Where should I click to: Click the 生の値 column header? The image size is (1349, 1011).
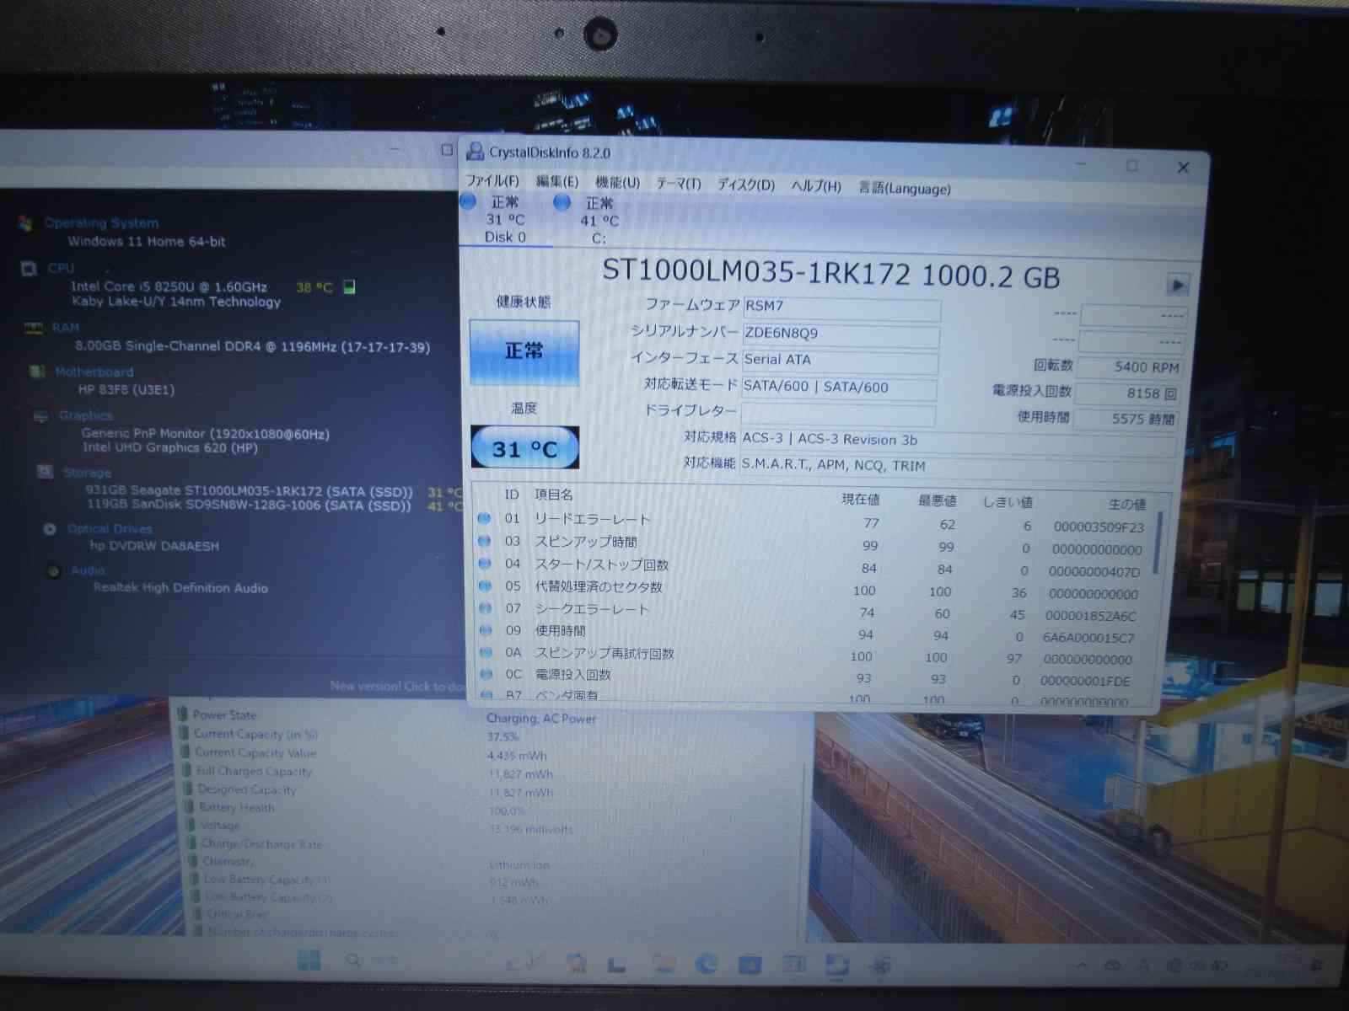click(x=1127, y=504)
